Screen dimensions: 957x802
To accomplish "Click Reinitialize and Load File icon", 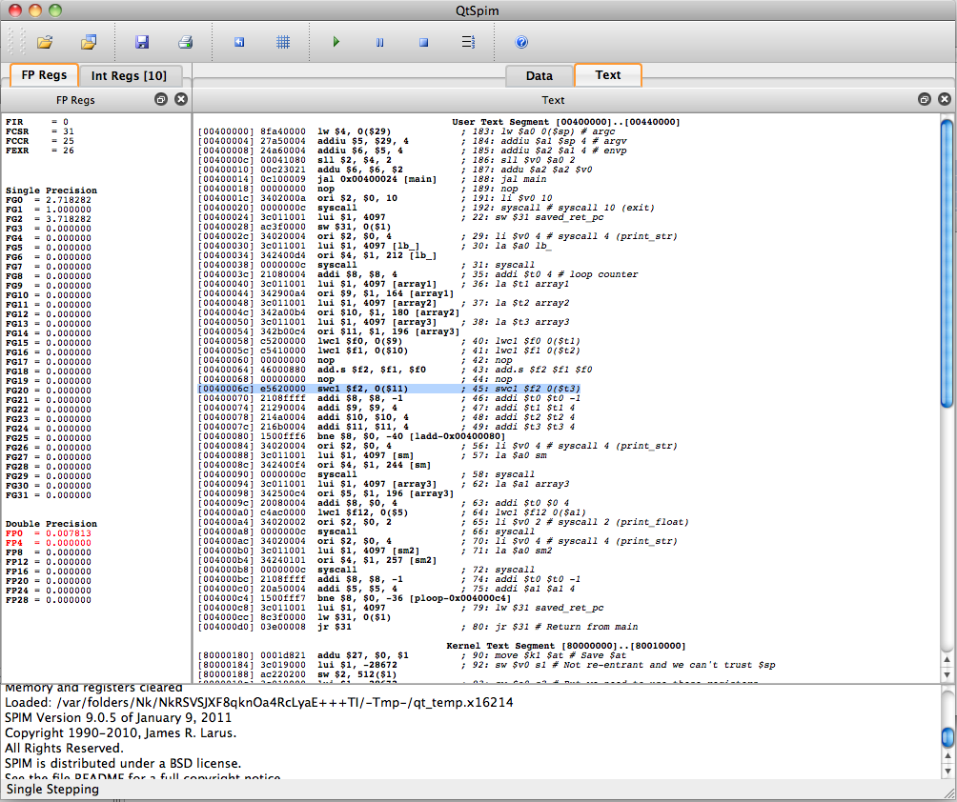I will tap(89, 42).
